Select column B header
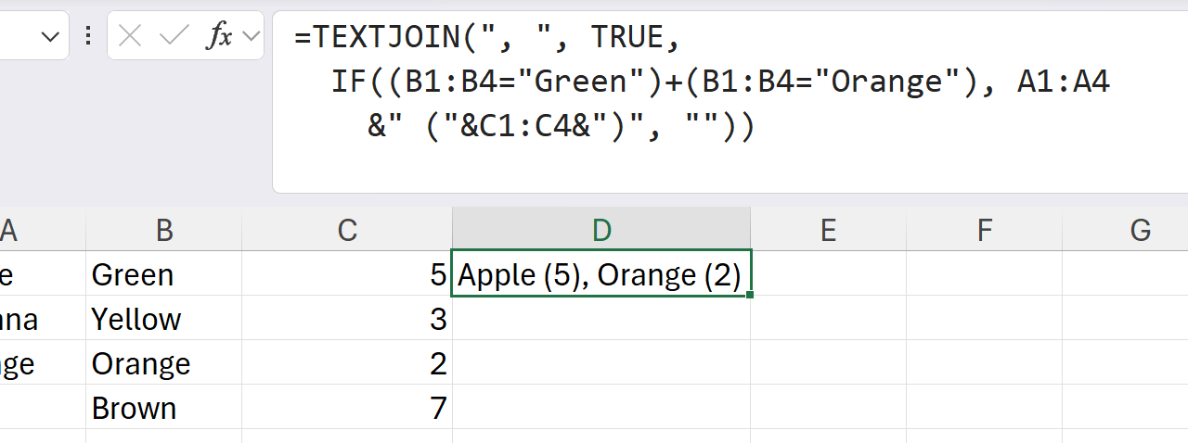 [164, 230]
